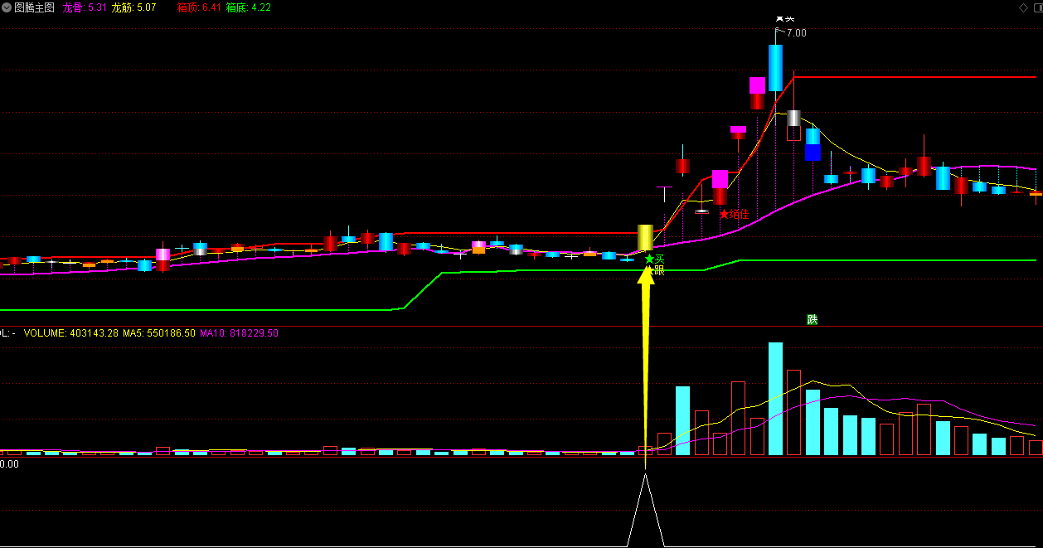Viewport: 1043px width, 548px height.
Task: Select the MA5: 550186.50 readout
Action: pyautogui.click(x=159, y=332)
